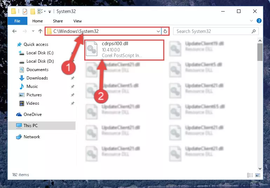
Task: Select the cdrpsi100.dll file
Action: (x=124, y=50)
